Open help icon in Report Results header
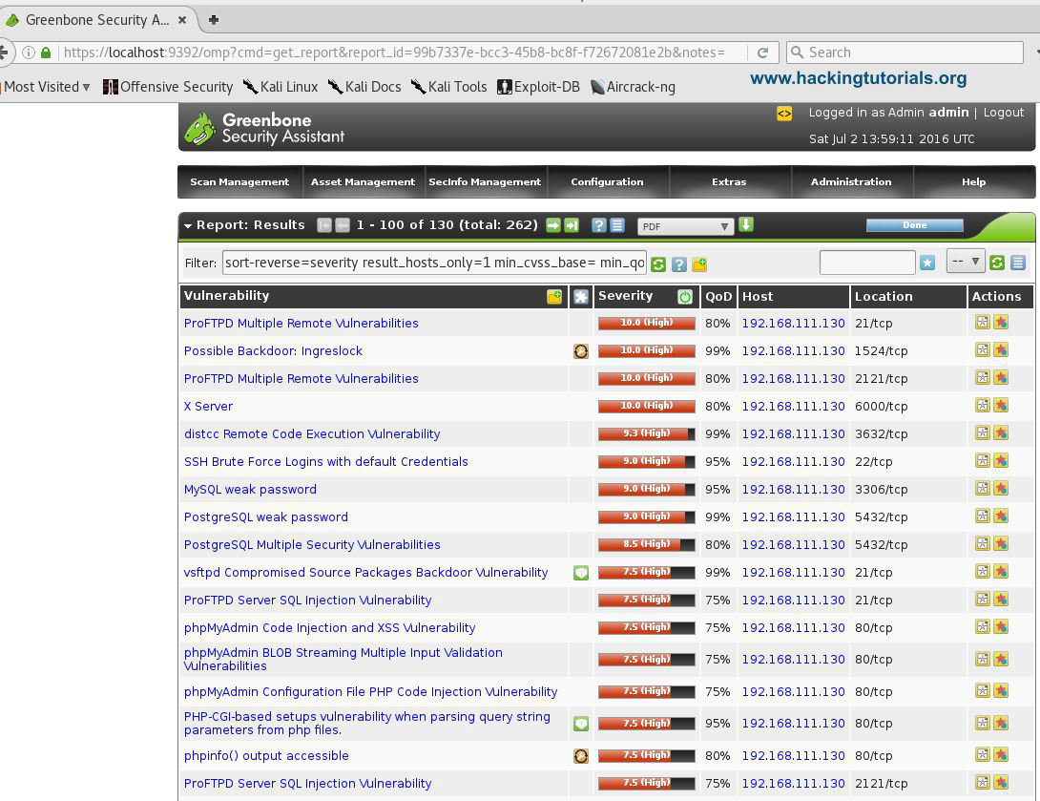 click(599, 225)
